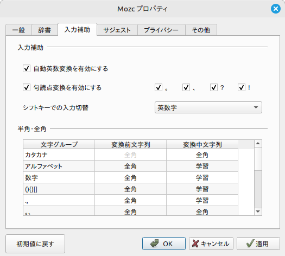
Task: Open the プライバシー tab
Action: tap(161, 30)
